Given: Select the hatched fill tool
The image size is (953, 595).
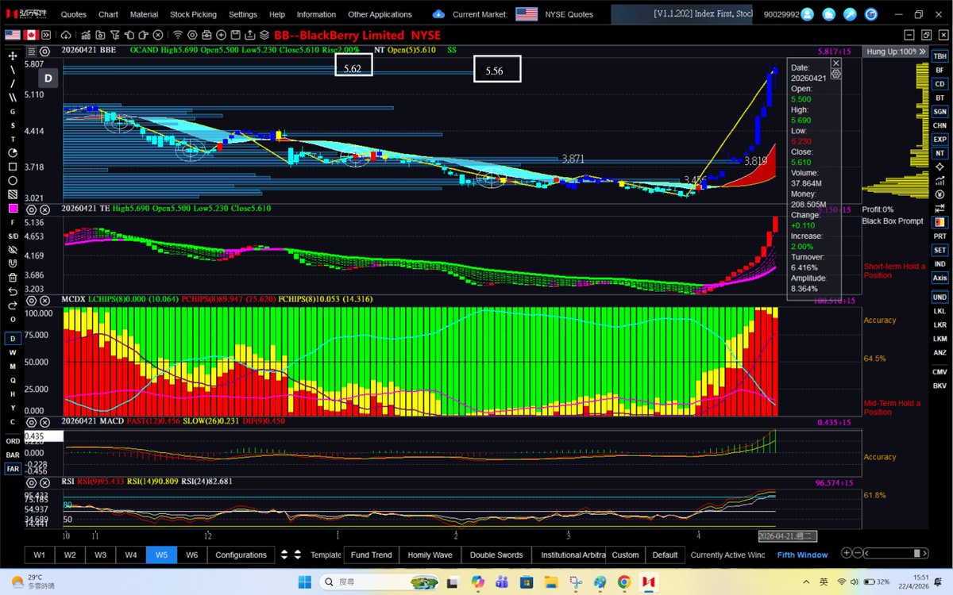Looking at the screenshot, I should click(13, 194).
